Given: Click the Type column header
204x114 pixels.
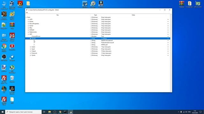Looking at the screenshot, I should (x=96, y=15).
